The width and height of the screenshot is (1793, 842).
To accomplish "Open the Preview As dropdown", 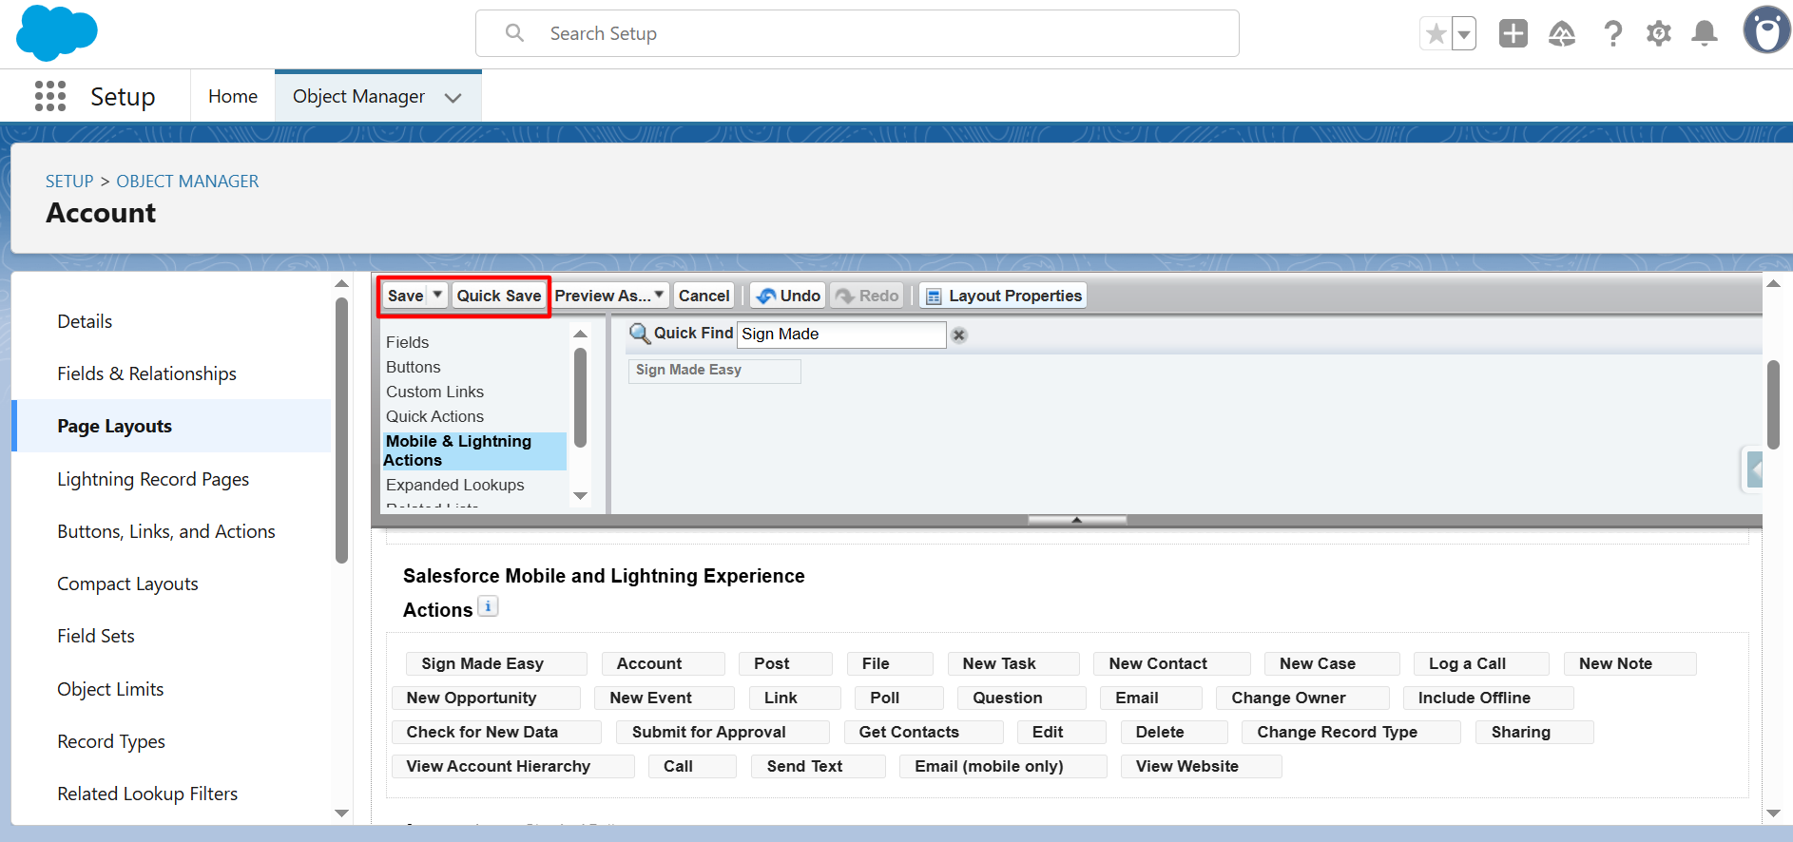I will pos(609,296).
